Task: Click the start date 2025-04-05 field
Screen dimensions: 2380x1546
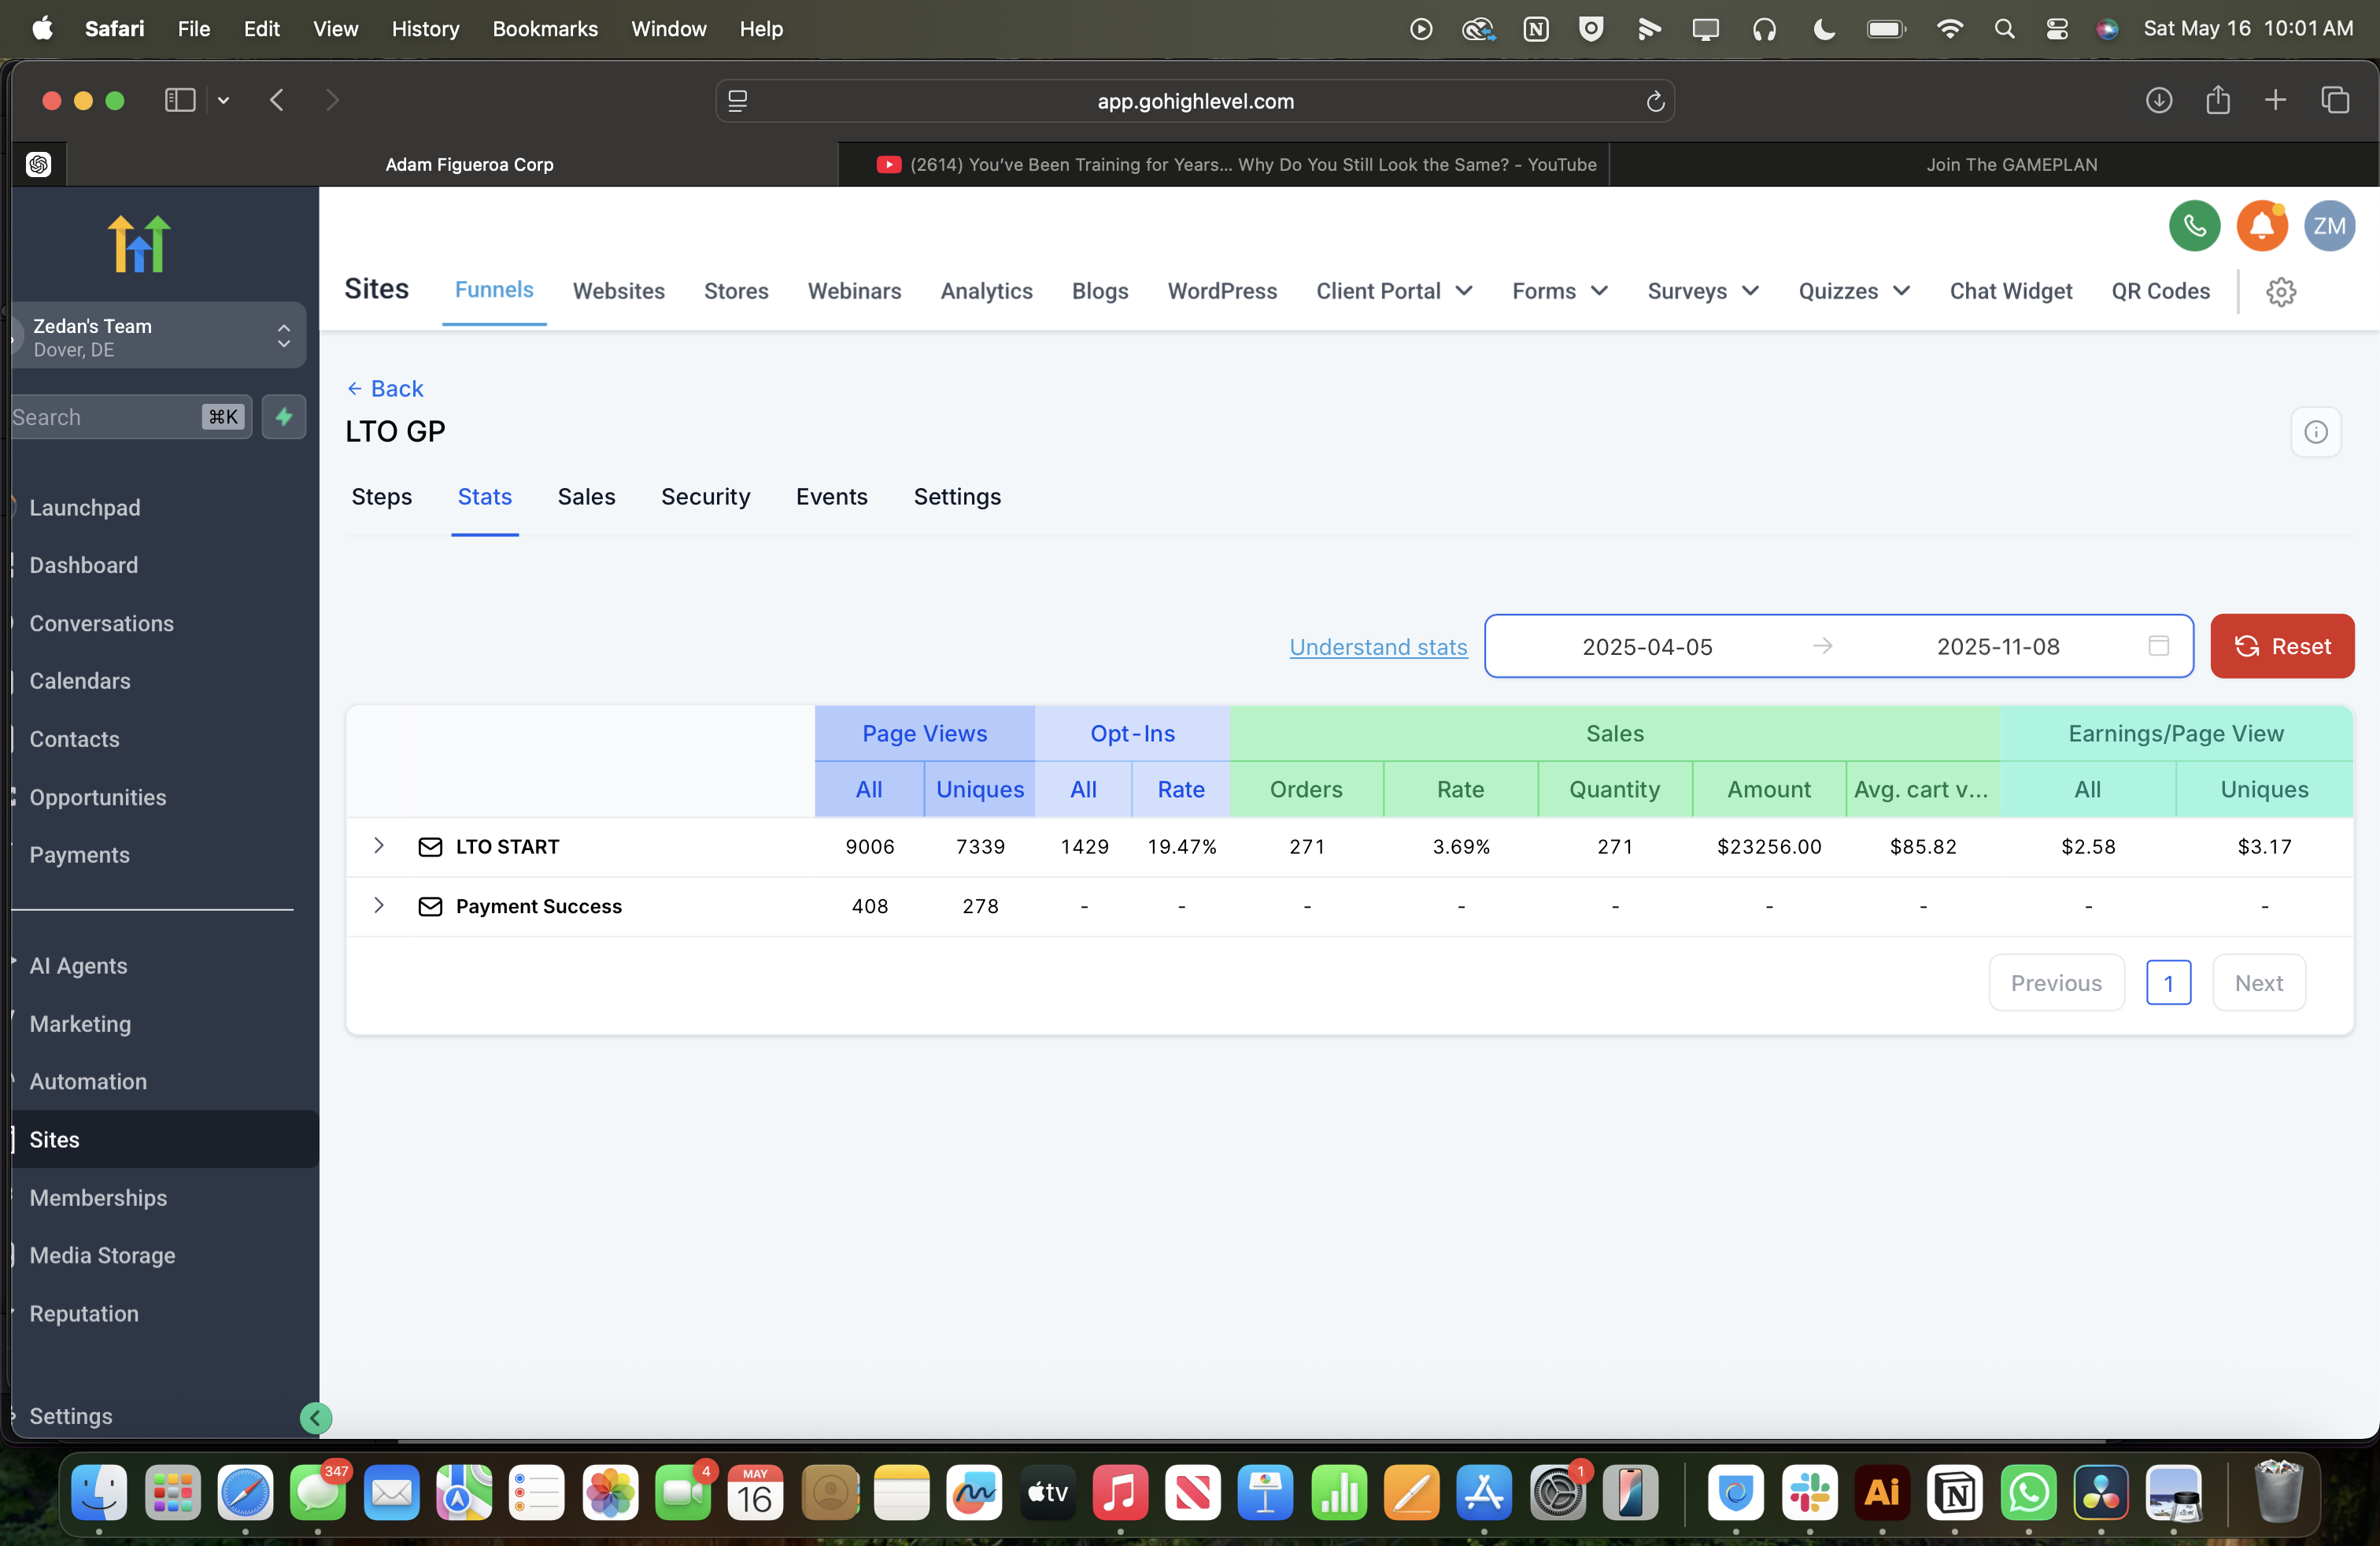Action: pyautogui.click(x=1647, y=647)
